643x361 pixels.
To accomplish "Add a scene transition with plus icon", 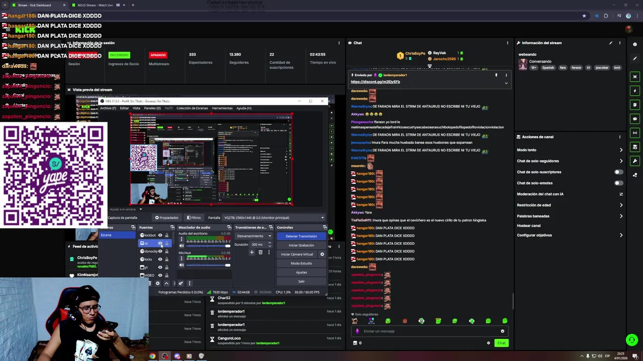I will pos(252,252).
